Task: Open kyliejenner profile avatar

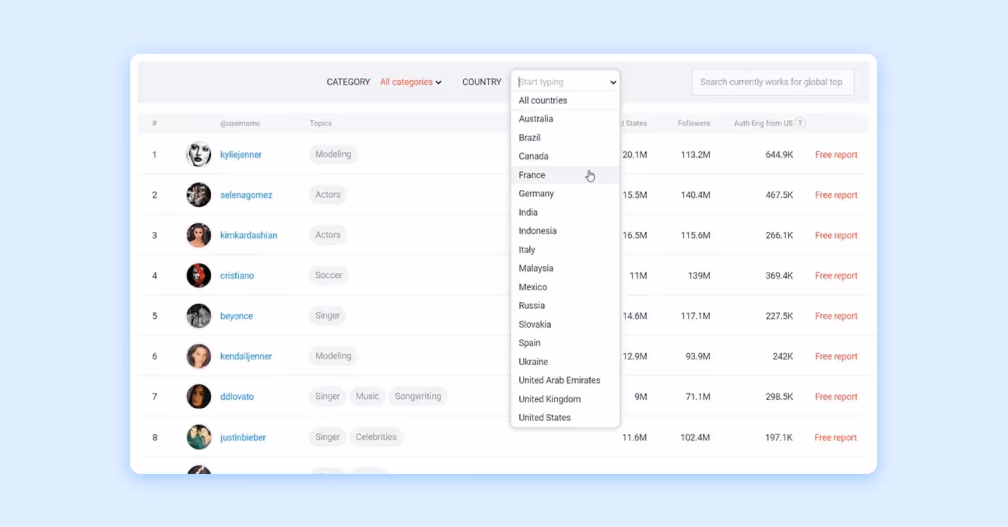Action: [x=199, y=155]
